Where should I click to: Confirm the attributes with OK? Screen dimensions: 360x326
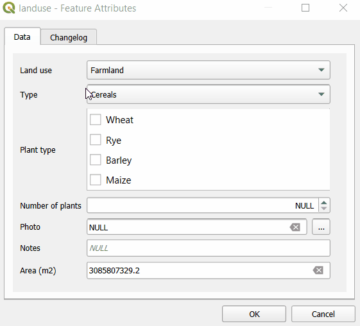tap(254, 314)
